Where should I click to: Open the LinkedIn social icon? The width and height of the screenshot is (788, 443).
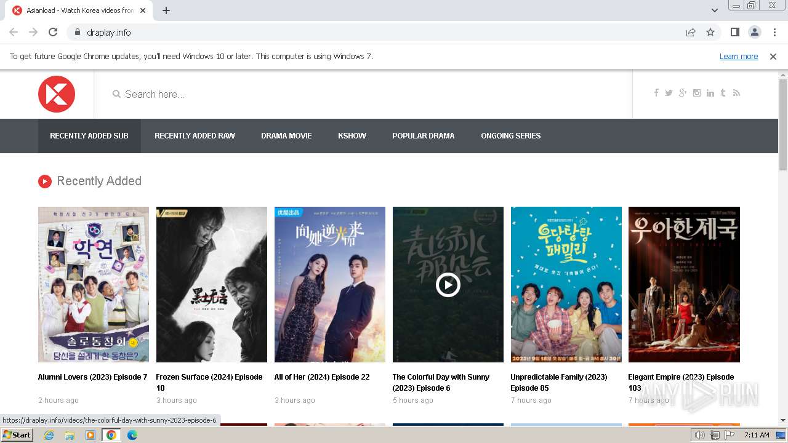(710, 93)
